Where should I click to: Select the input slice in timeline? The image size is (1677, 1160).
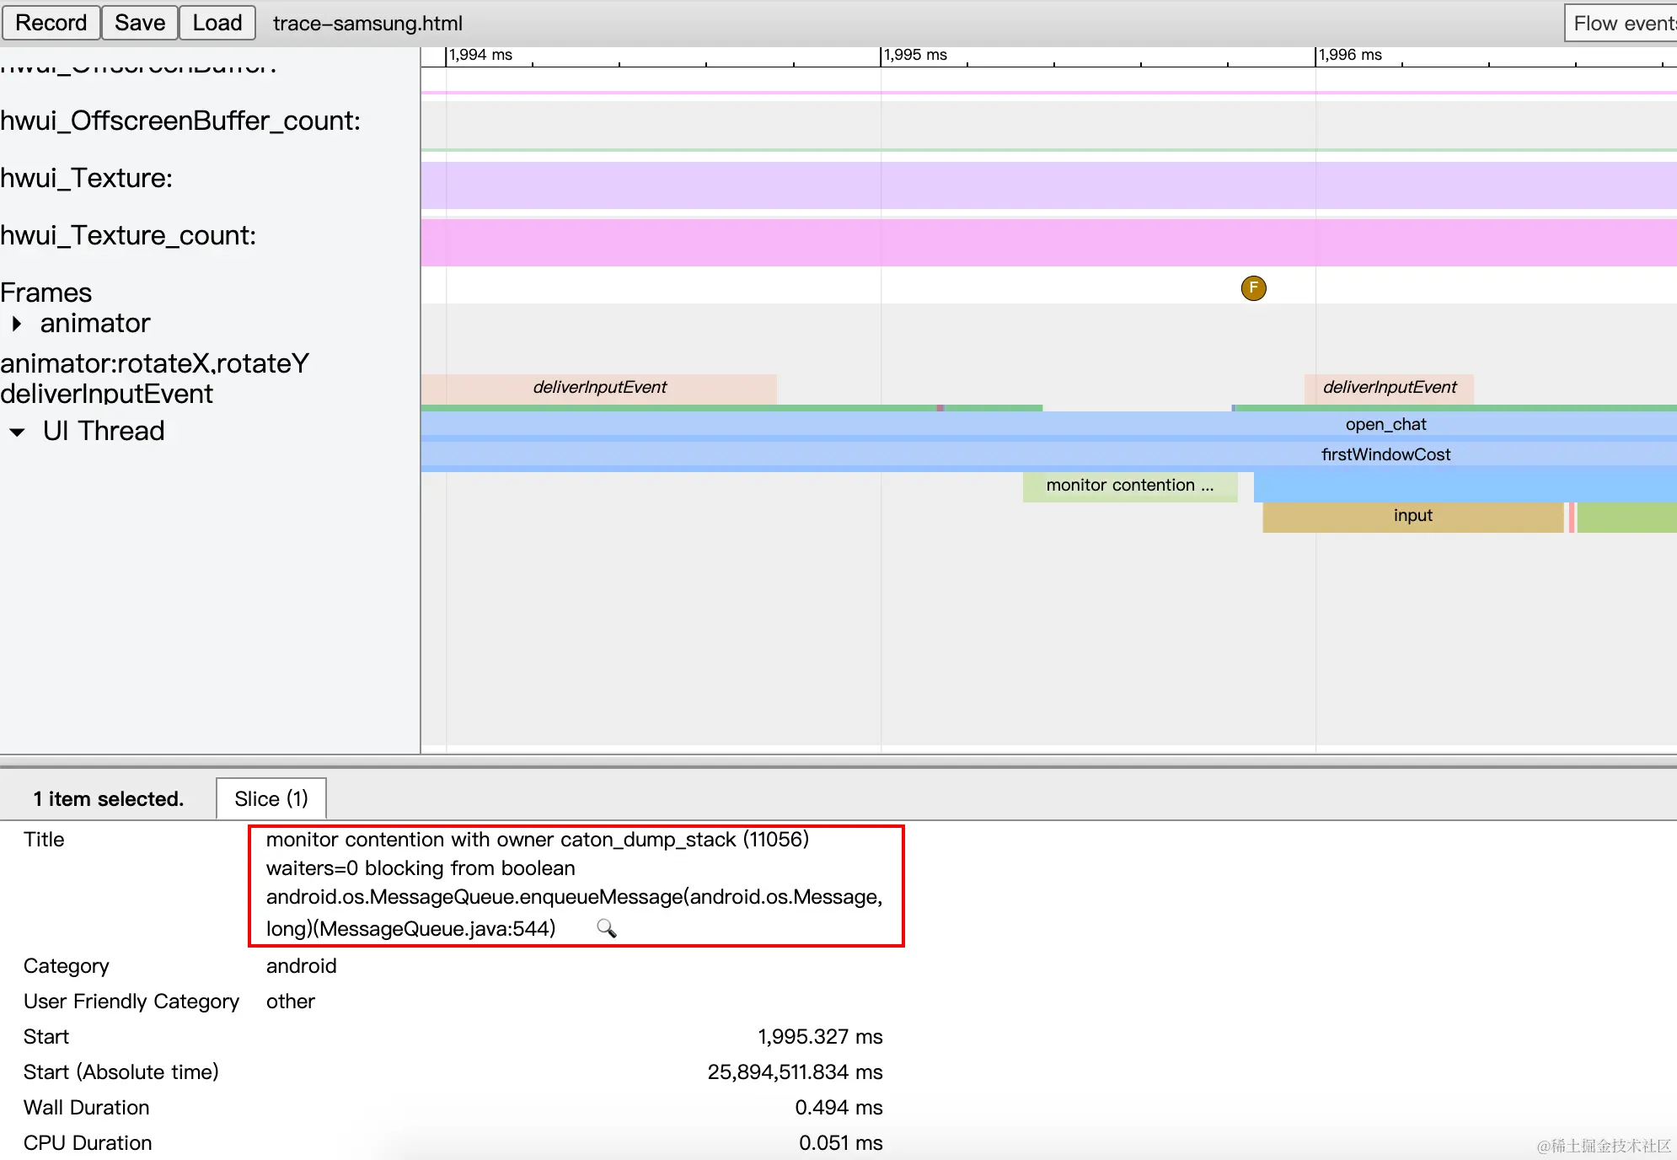pos(1412,516)
